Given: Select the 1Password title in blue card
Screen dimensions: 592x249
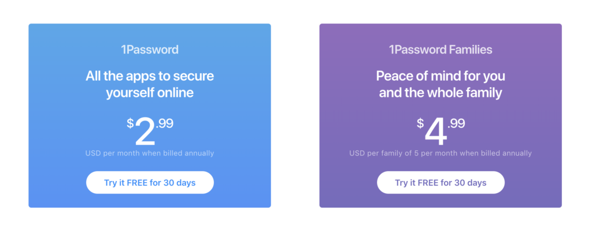Looking at the screenshot, I should 150,50.
